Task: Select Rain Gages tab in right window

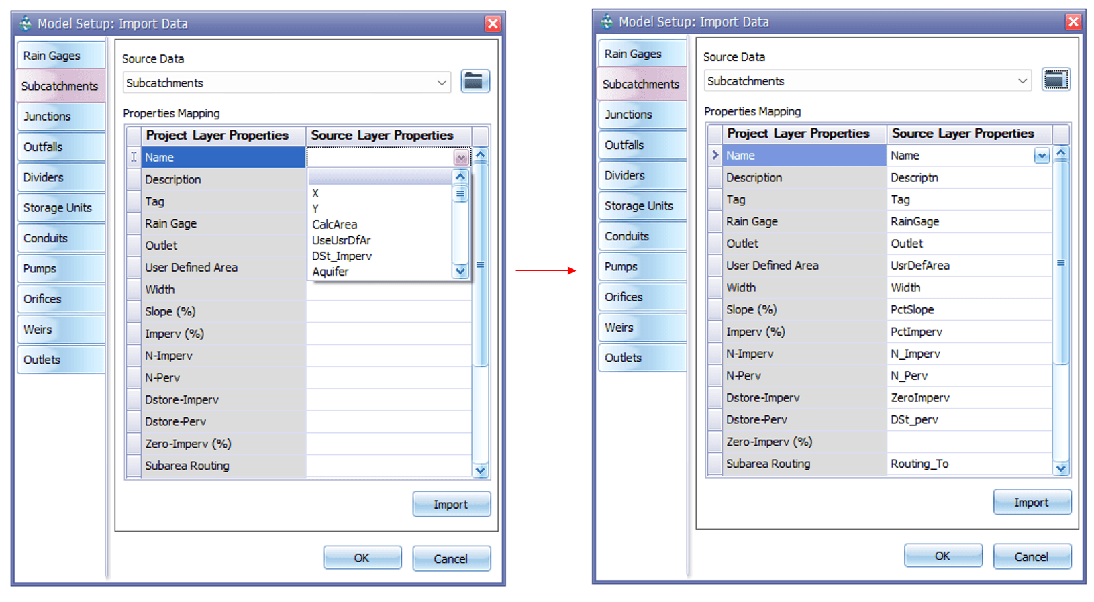Action: point(642,54)
